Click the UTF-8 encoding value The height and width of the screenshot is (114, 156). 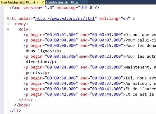pos(86,8)
